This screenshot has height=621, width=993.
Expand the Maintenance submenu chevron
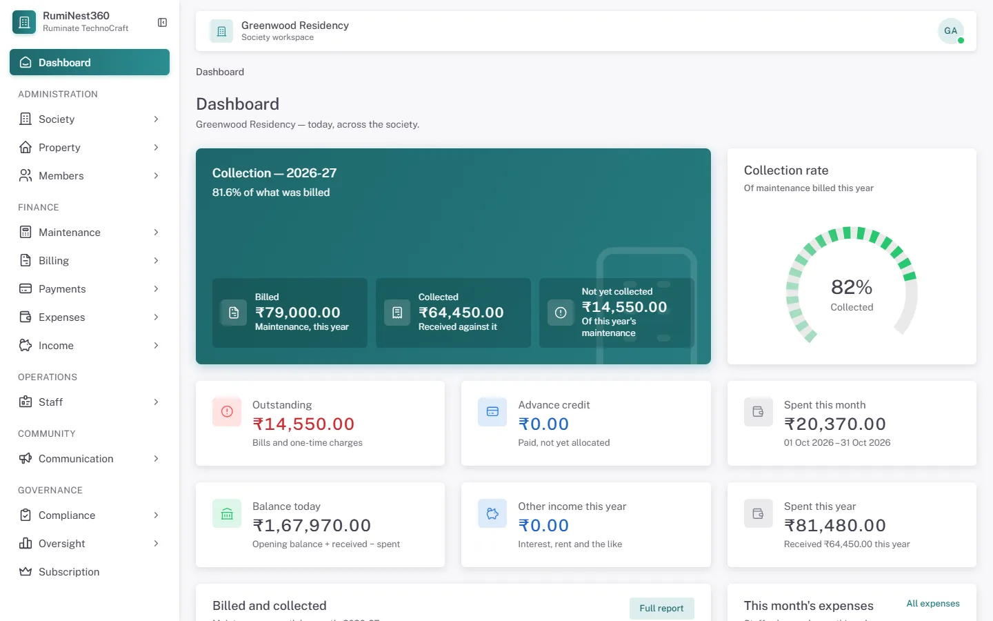[156, 232]
